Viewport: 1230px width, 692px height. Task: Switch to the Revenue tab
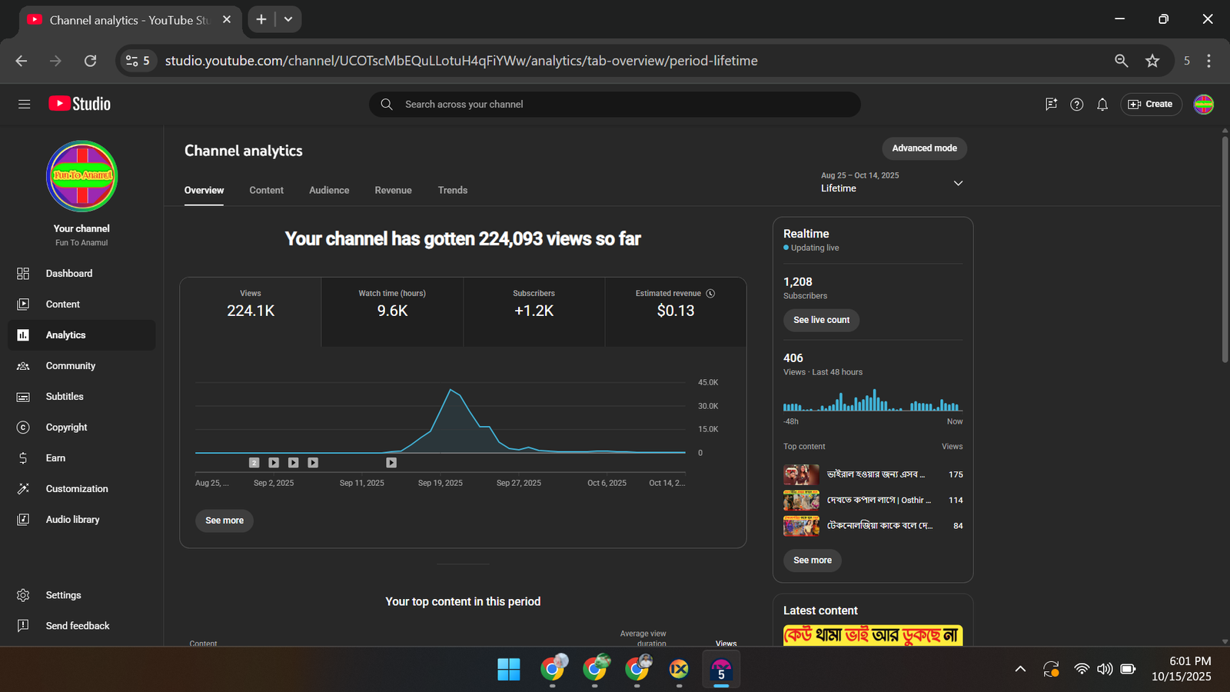393,191
